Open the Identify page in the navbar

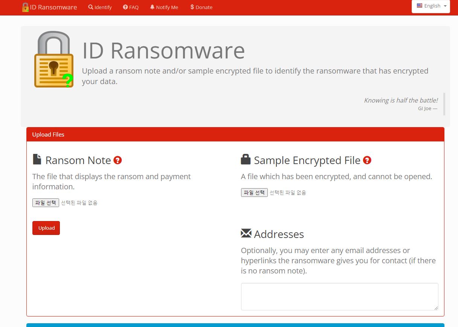(x=100, y=7)
